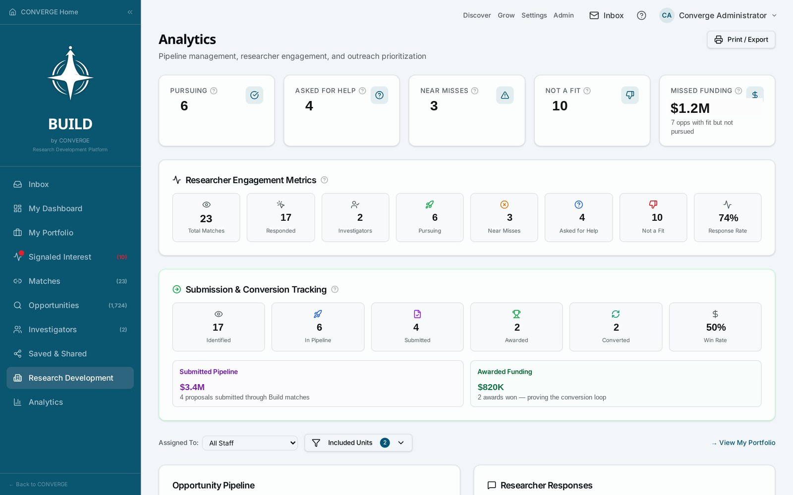The image size is (793, 495).
Task: Click the CA avatar circle
Action: pos(667,15)
